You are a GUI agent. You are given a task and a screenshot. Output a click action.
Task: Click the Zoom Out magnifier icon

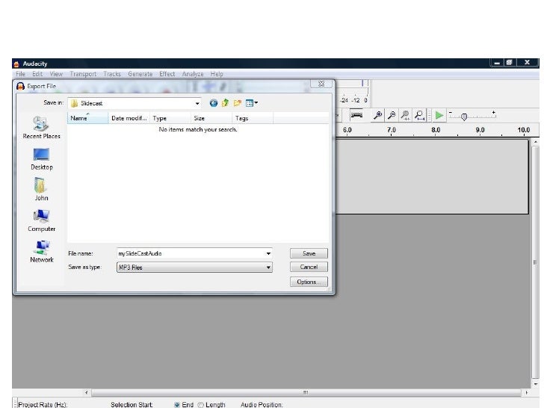pos(392,115)
